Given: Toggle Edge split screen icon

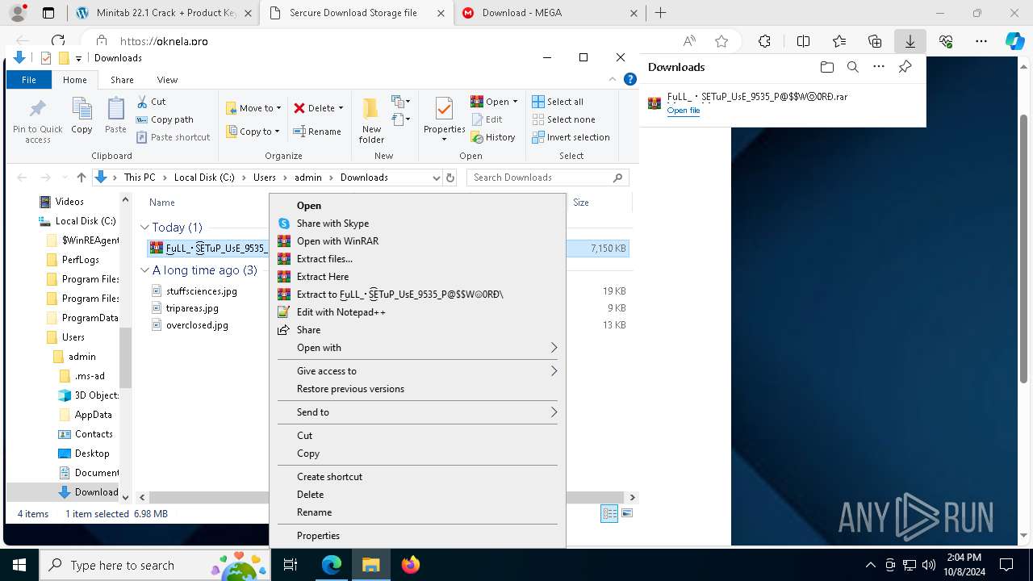Looking at the screenshot, I should coord(803,41).
